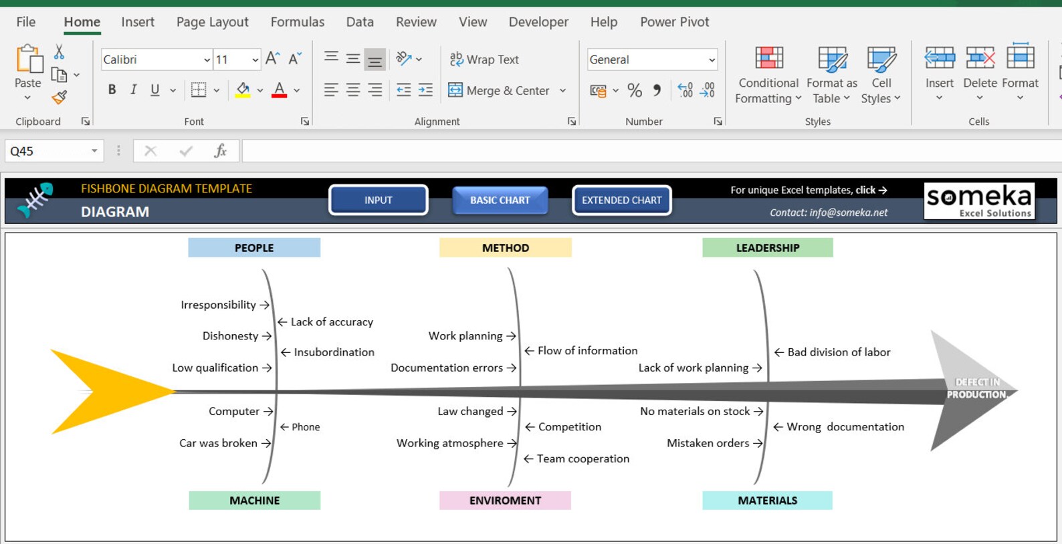The image size is (1062, 544).
Task: Expand the Paste options arrow
Action: (27, 98)
